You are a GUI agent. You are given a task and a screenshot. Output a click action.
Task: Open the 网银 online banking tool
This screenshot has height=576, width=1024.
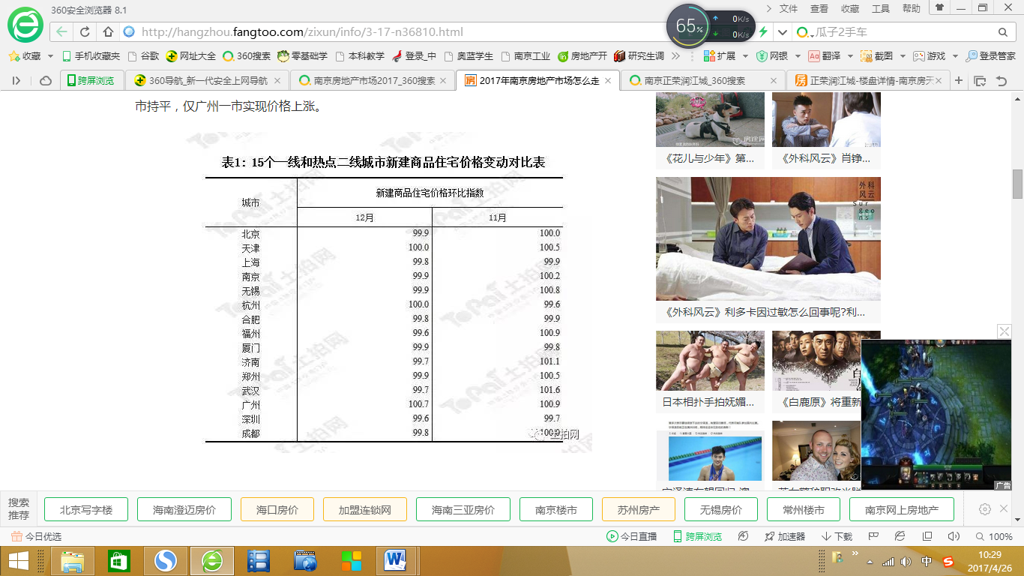(772, 56)
